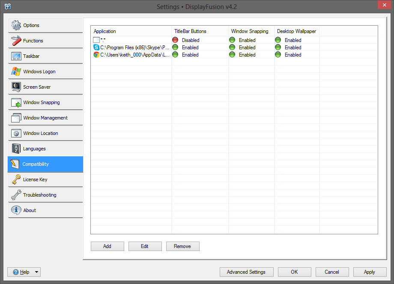The width and height of the screenshot is (394, 284).
Task: Click the Options gear icon
Action: 16,25
